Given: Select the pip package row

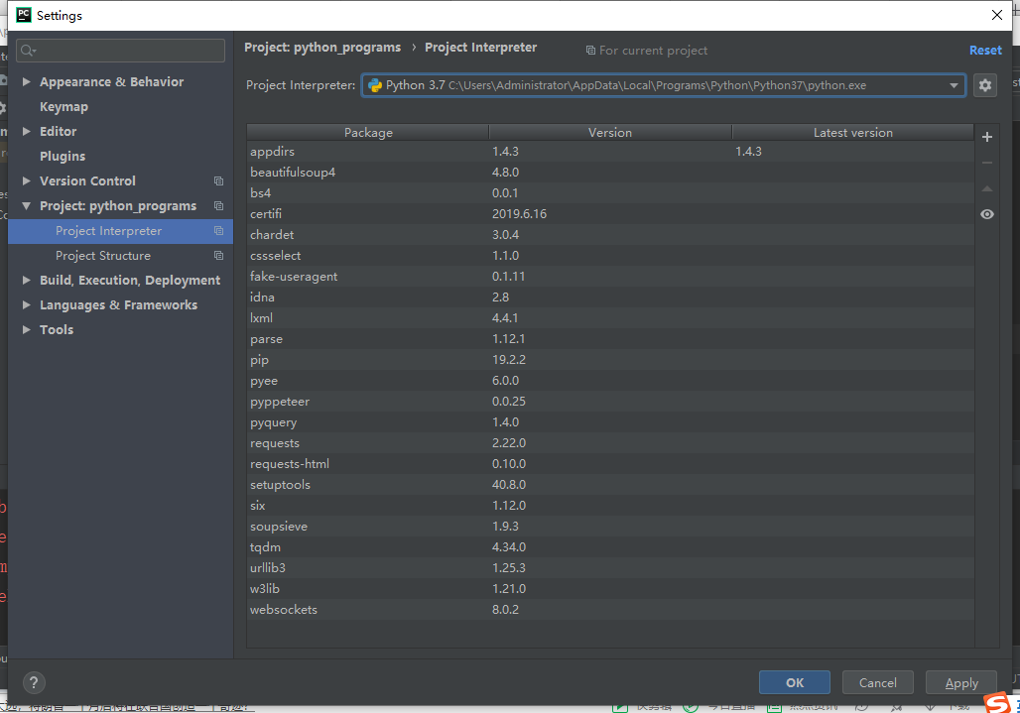Looking at the screenshot, I should (x=610, y=359).
